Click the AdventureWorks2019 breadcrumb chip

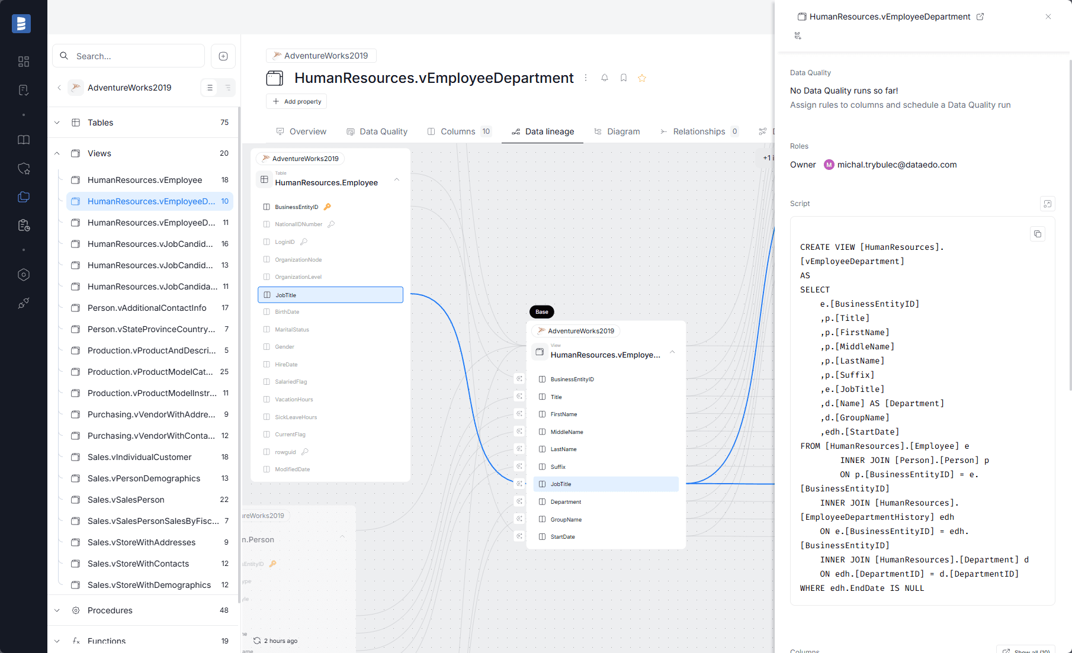(x=320, y=56)
